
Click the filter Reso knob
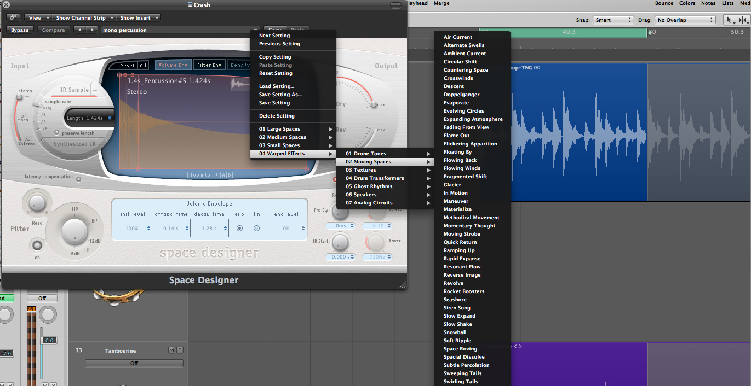tap(37, 203)
